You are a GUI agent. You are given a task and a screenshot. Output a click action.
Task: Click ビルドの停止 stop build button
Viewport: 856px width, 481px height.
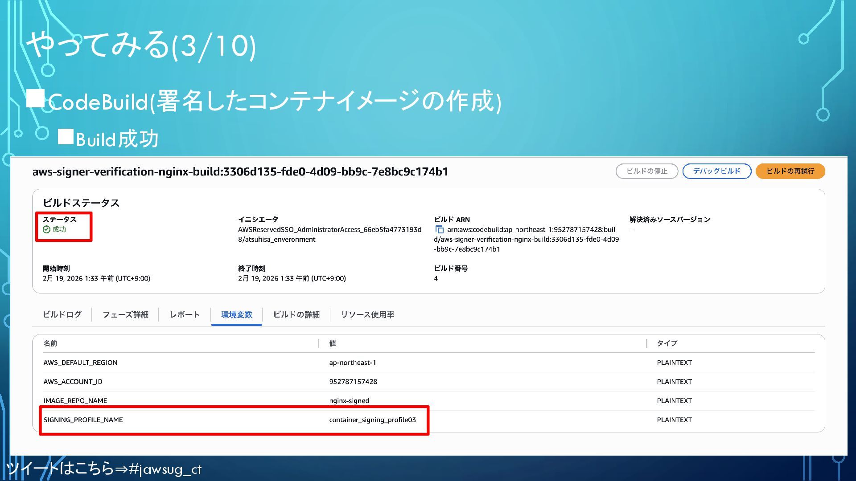[646, 171]
